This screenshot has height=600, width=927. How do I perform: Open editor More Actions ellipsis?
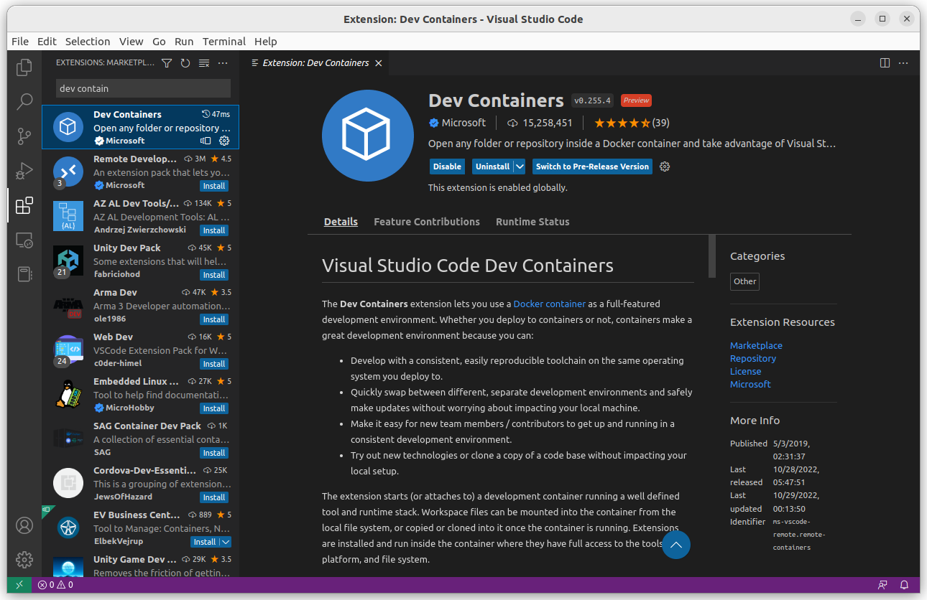[x=904, y=63]
